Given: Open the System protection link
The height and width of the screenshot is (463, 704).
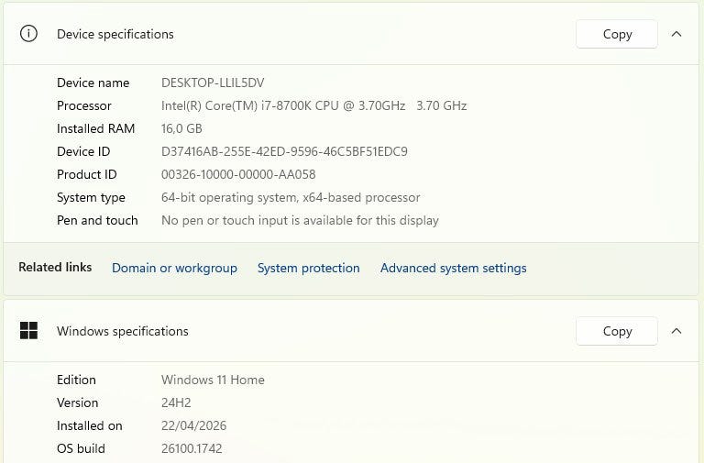Looking at the screenshot, I should (308, 268).
